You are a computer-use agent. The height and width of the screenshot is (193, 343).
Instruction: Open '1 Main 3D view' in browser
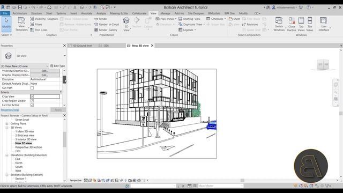coord(25,131)
